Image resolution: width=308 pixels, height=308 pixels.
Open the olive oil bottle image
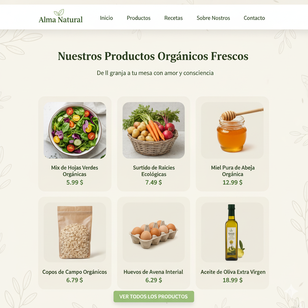pos(232,232)
